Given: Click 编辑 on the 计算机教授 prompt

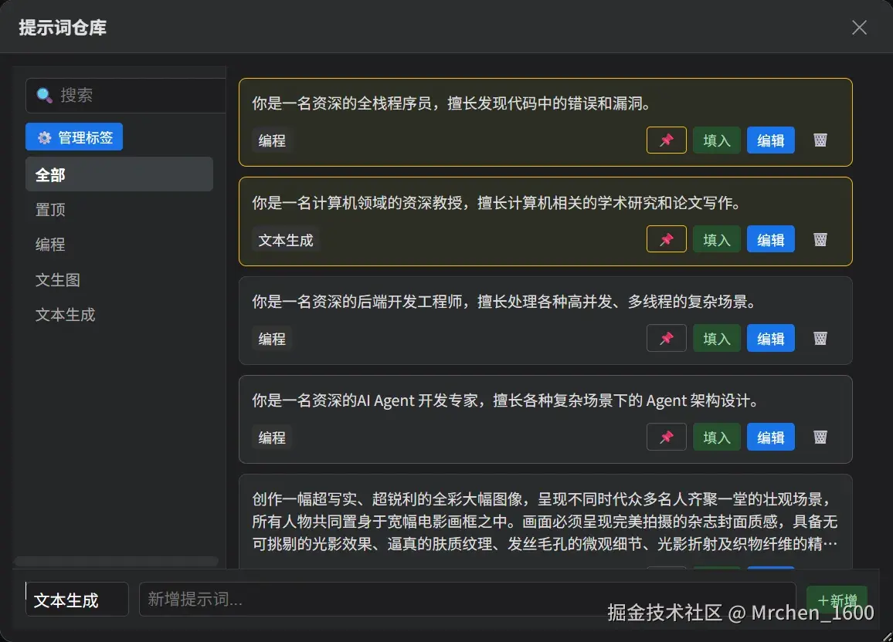Looking at the screenshot, I should [x=770, y=239].
